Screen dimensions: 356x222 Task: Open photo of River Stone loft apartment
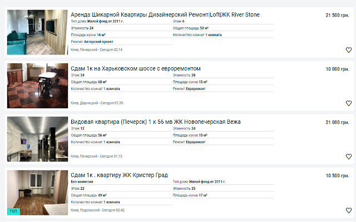coord(37,32)
